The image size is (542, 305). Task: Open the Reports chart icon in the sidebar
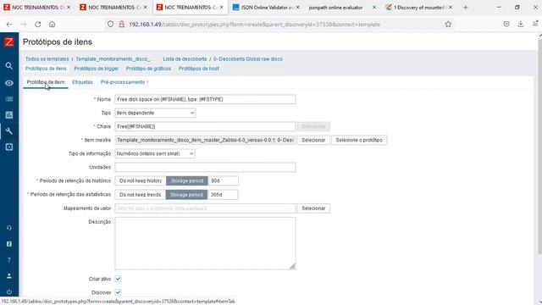click(9, 115)
